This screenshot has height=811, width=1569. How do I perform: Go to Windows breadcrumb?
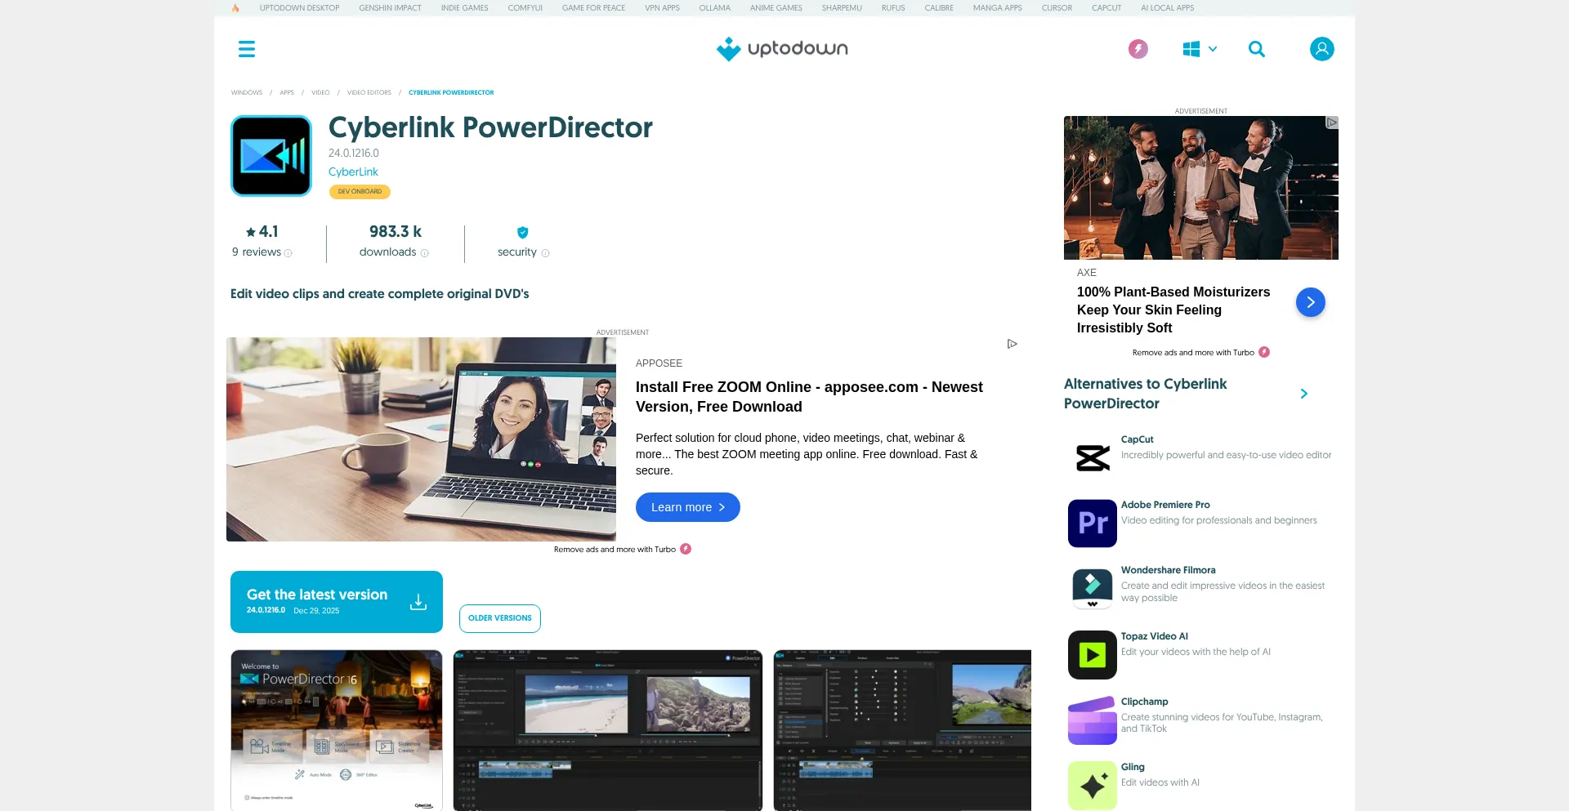[247, 93]
